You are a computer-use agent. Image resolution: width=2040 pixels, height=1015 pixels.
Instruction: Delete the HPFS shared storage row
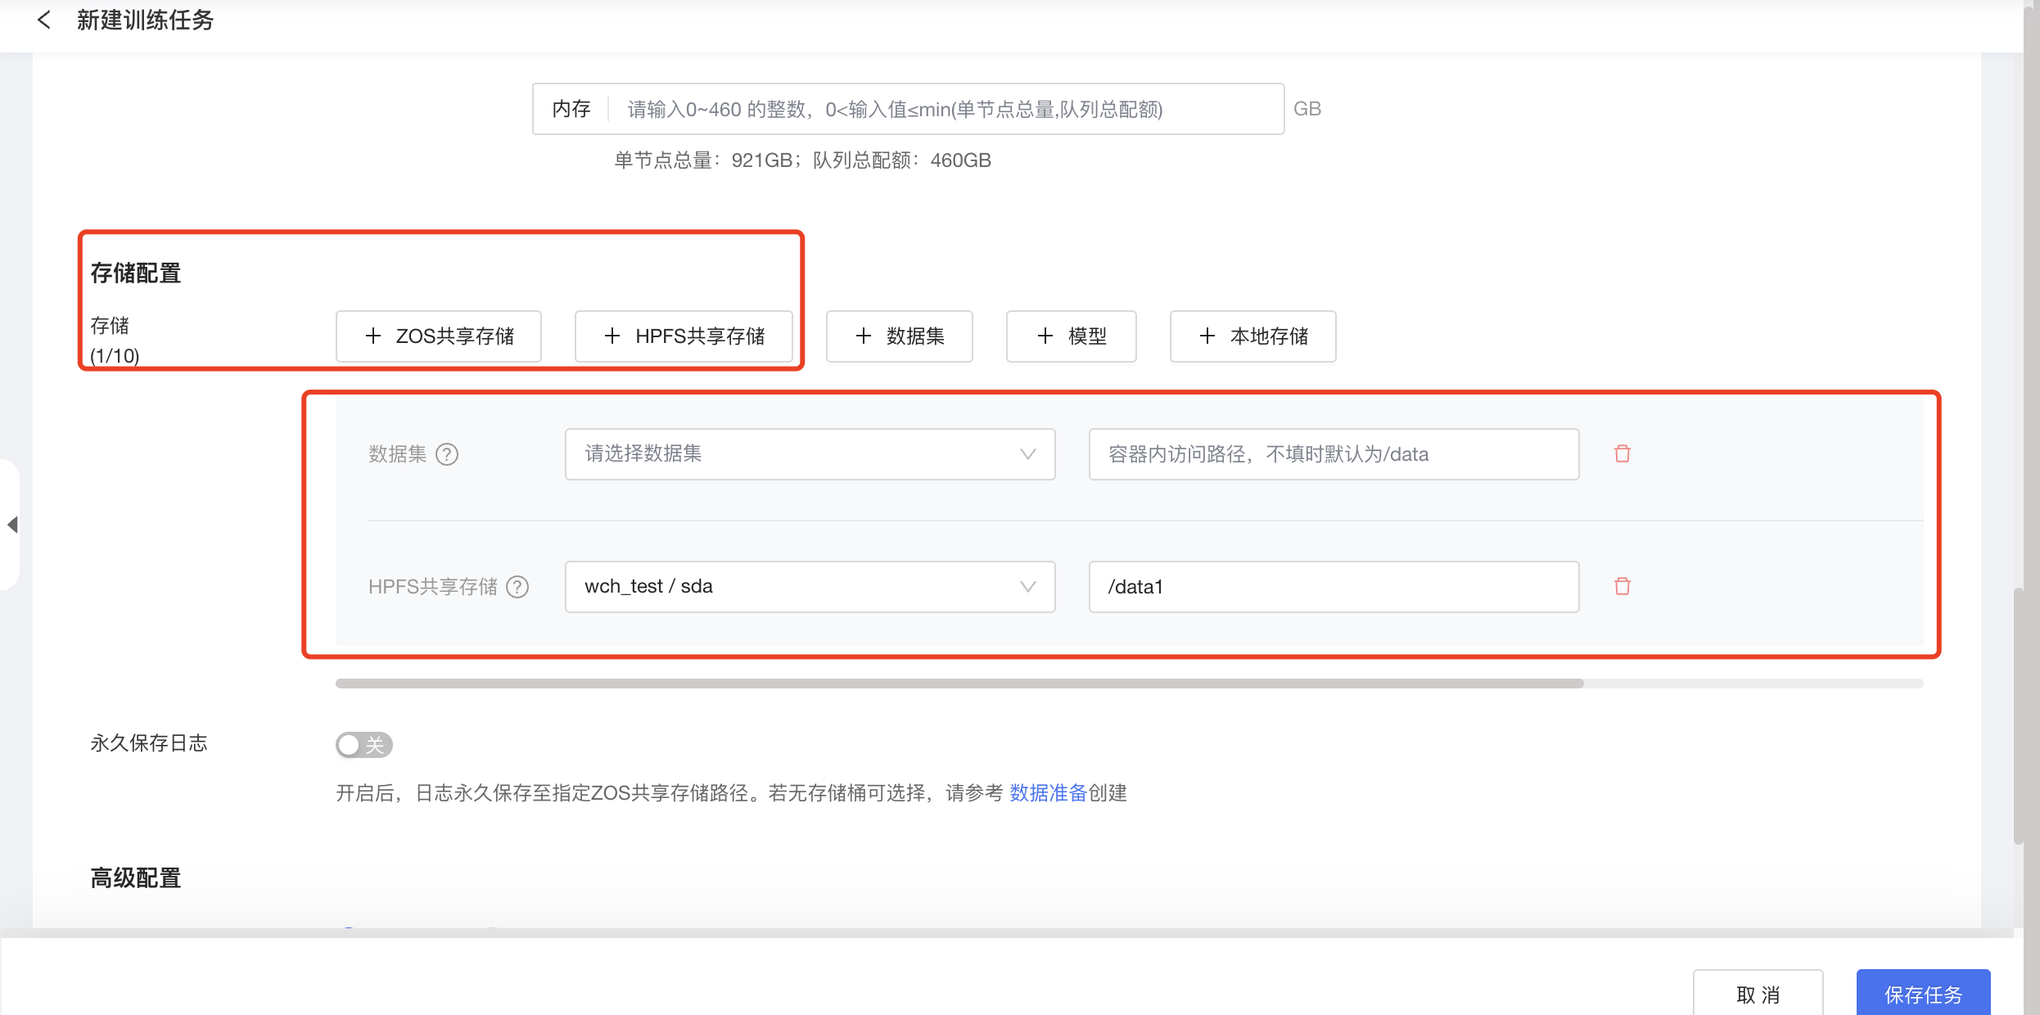pos(1622,586)
